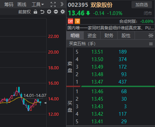Screen dimensions: 155x127
Task: Select the 画线 drawing tool
Action: tap(22, 5)
